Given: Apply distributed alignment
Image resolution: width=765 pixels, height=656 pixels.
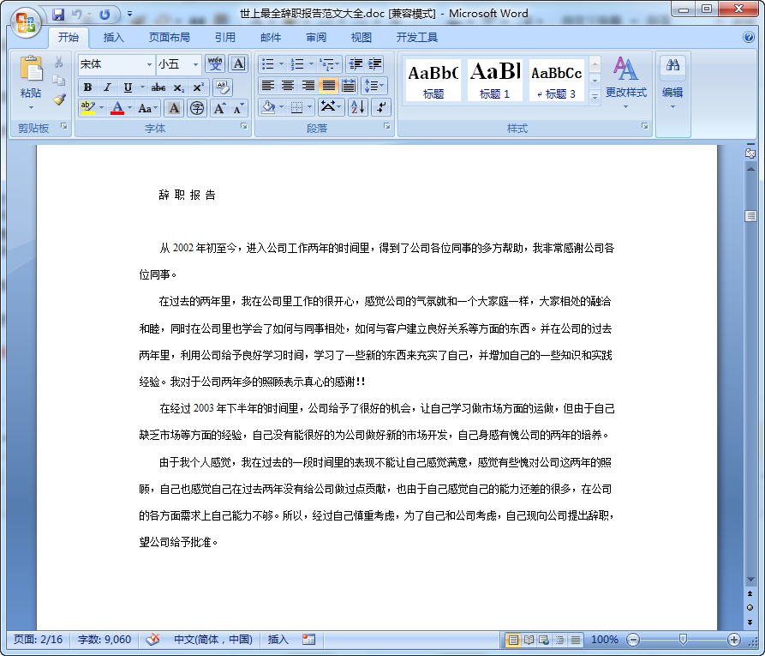Looking at the screenshot, I should (x=349, y=86).
